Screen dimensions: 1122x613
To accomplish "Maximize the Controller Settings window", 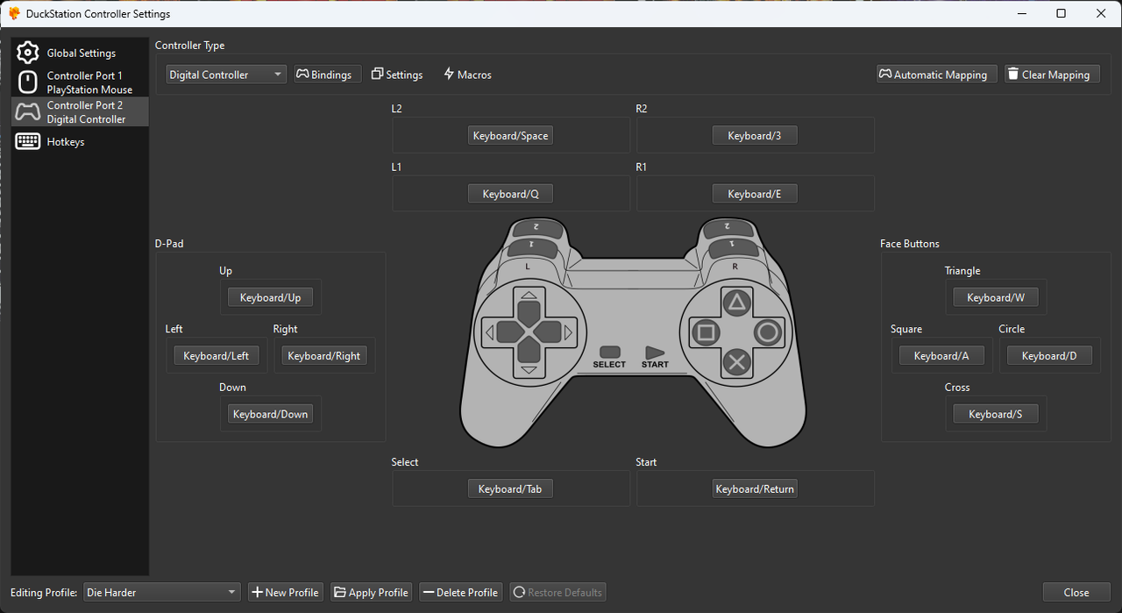I will coord(1061,13).
